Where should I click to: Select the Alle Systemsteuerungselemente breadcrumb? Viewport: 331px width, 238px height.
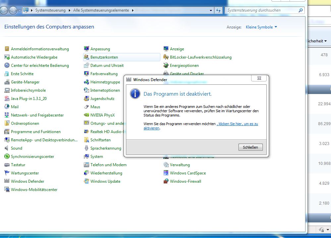pyautogui.click(x=101, y=10)
